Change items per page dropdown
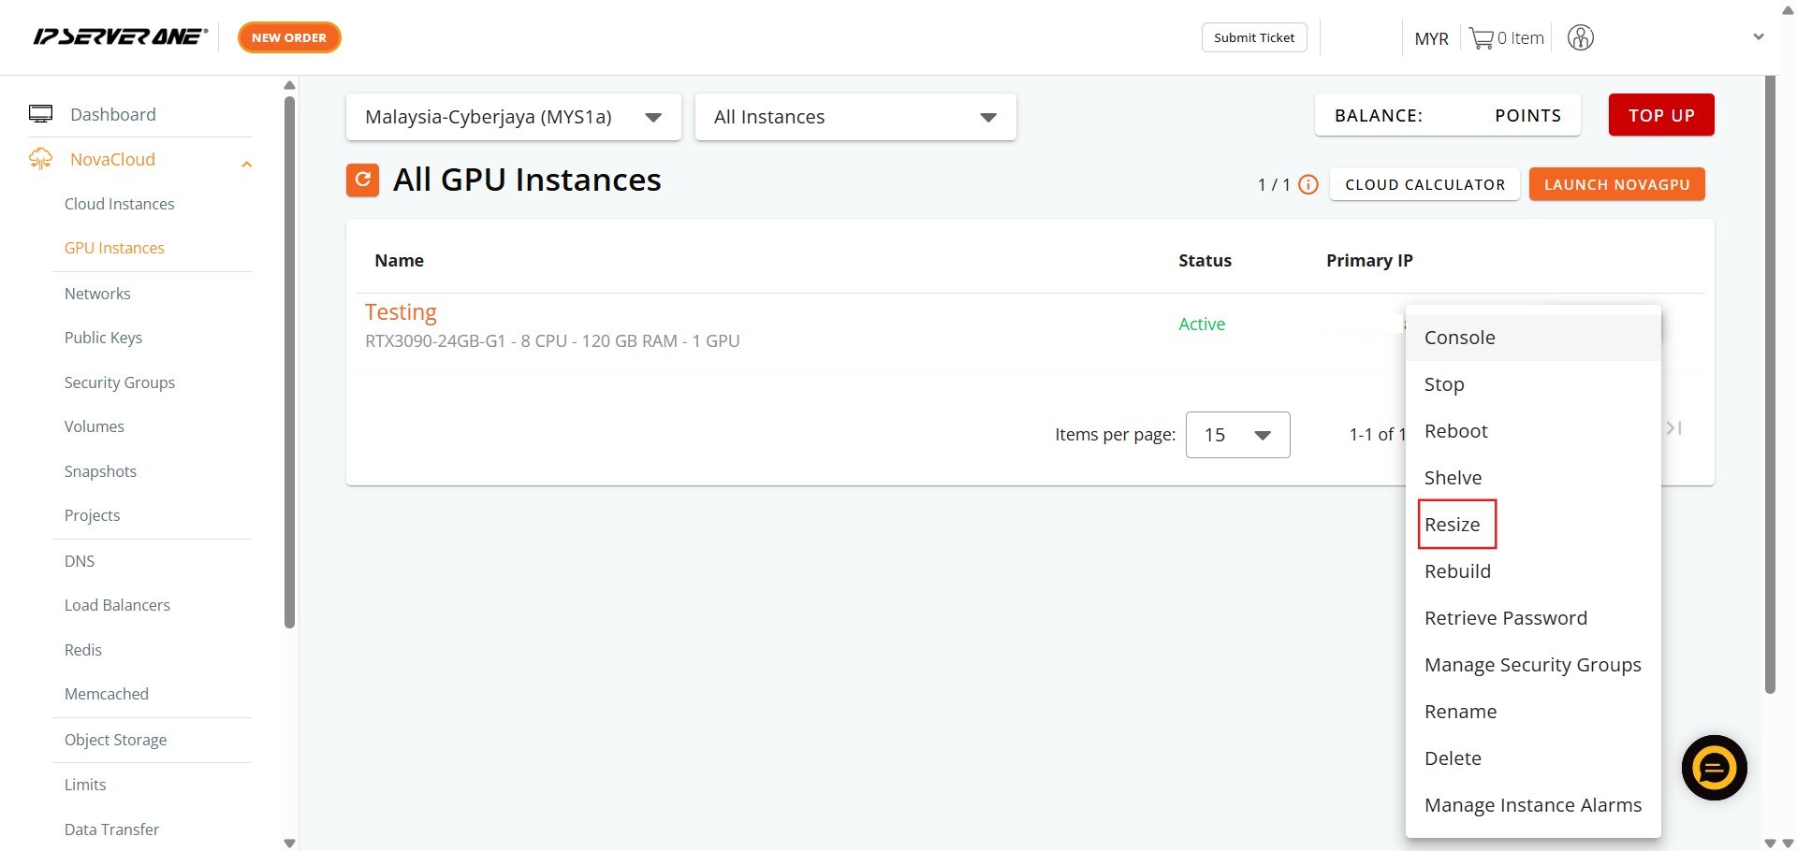1797x851 pixels. pos(1236,435)
